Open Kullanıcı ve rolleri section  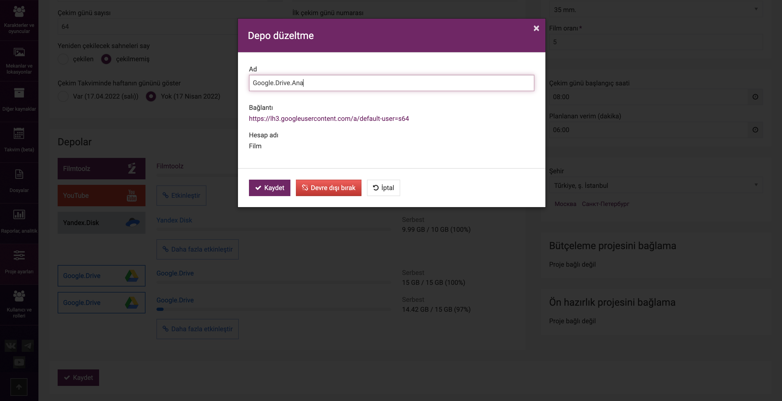coord(19,305)
